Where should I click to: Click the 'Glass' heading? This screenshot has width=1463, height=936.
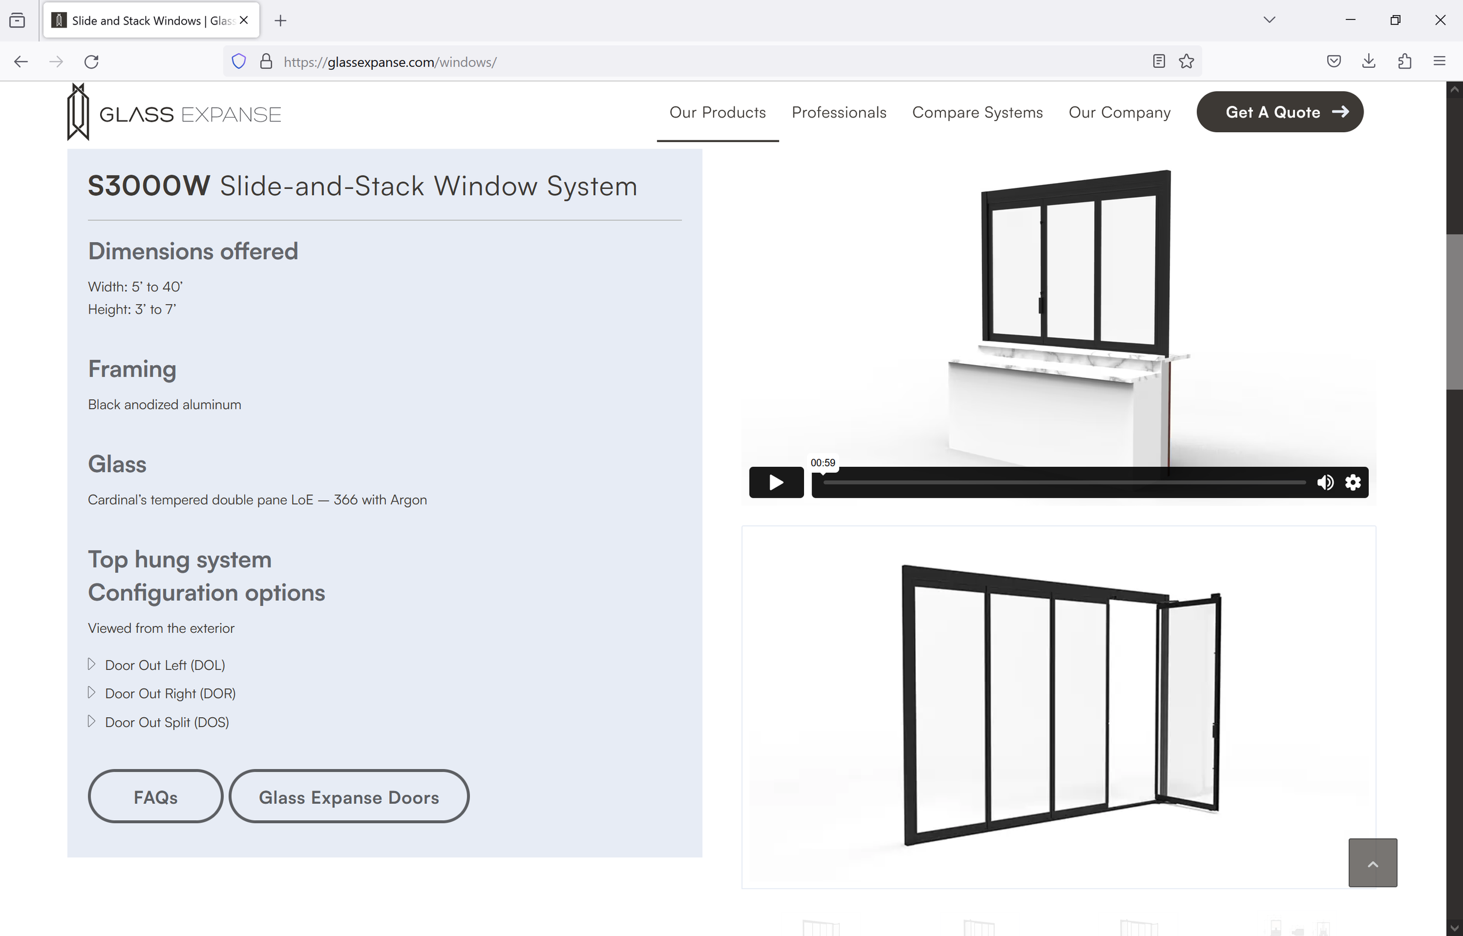116,464
